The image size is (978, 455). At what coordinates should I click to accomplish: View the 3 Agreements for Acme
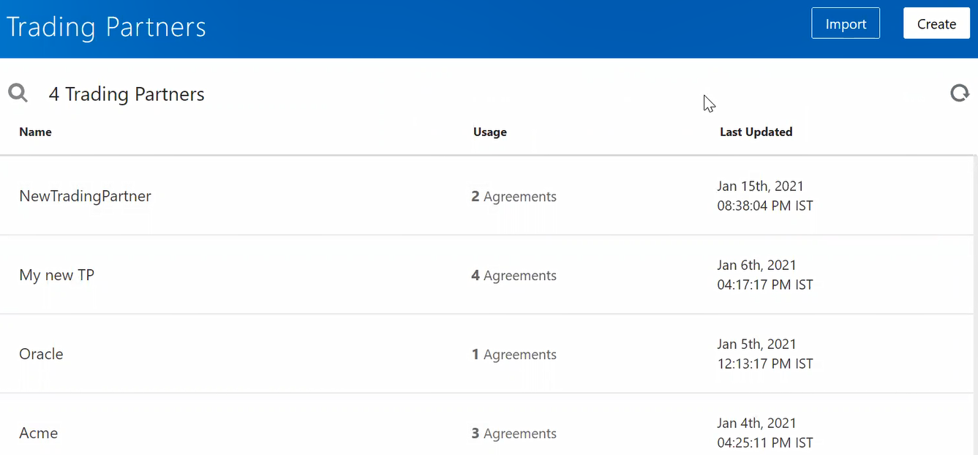coord(514,433)
